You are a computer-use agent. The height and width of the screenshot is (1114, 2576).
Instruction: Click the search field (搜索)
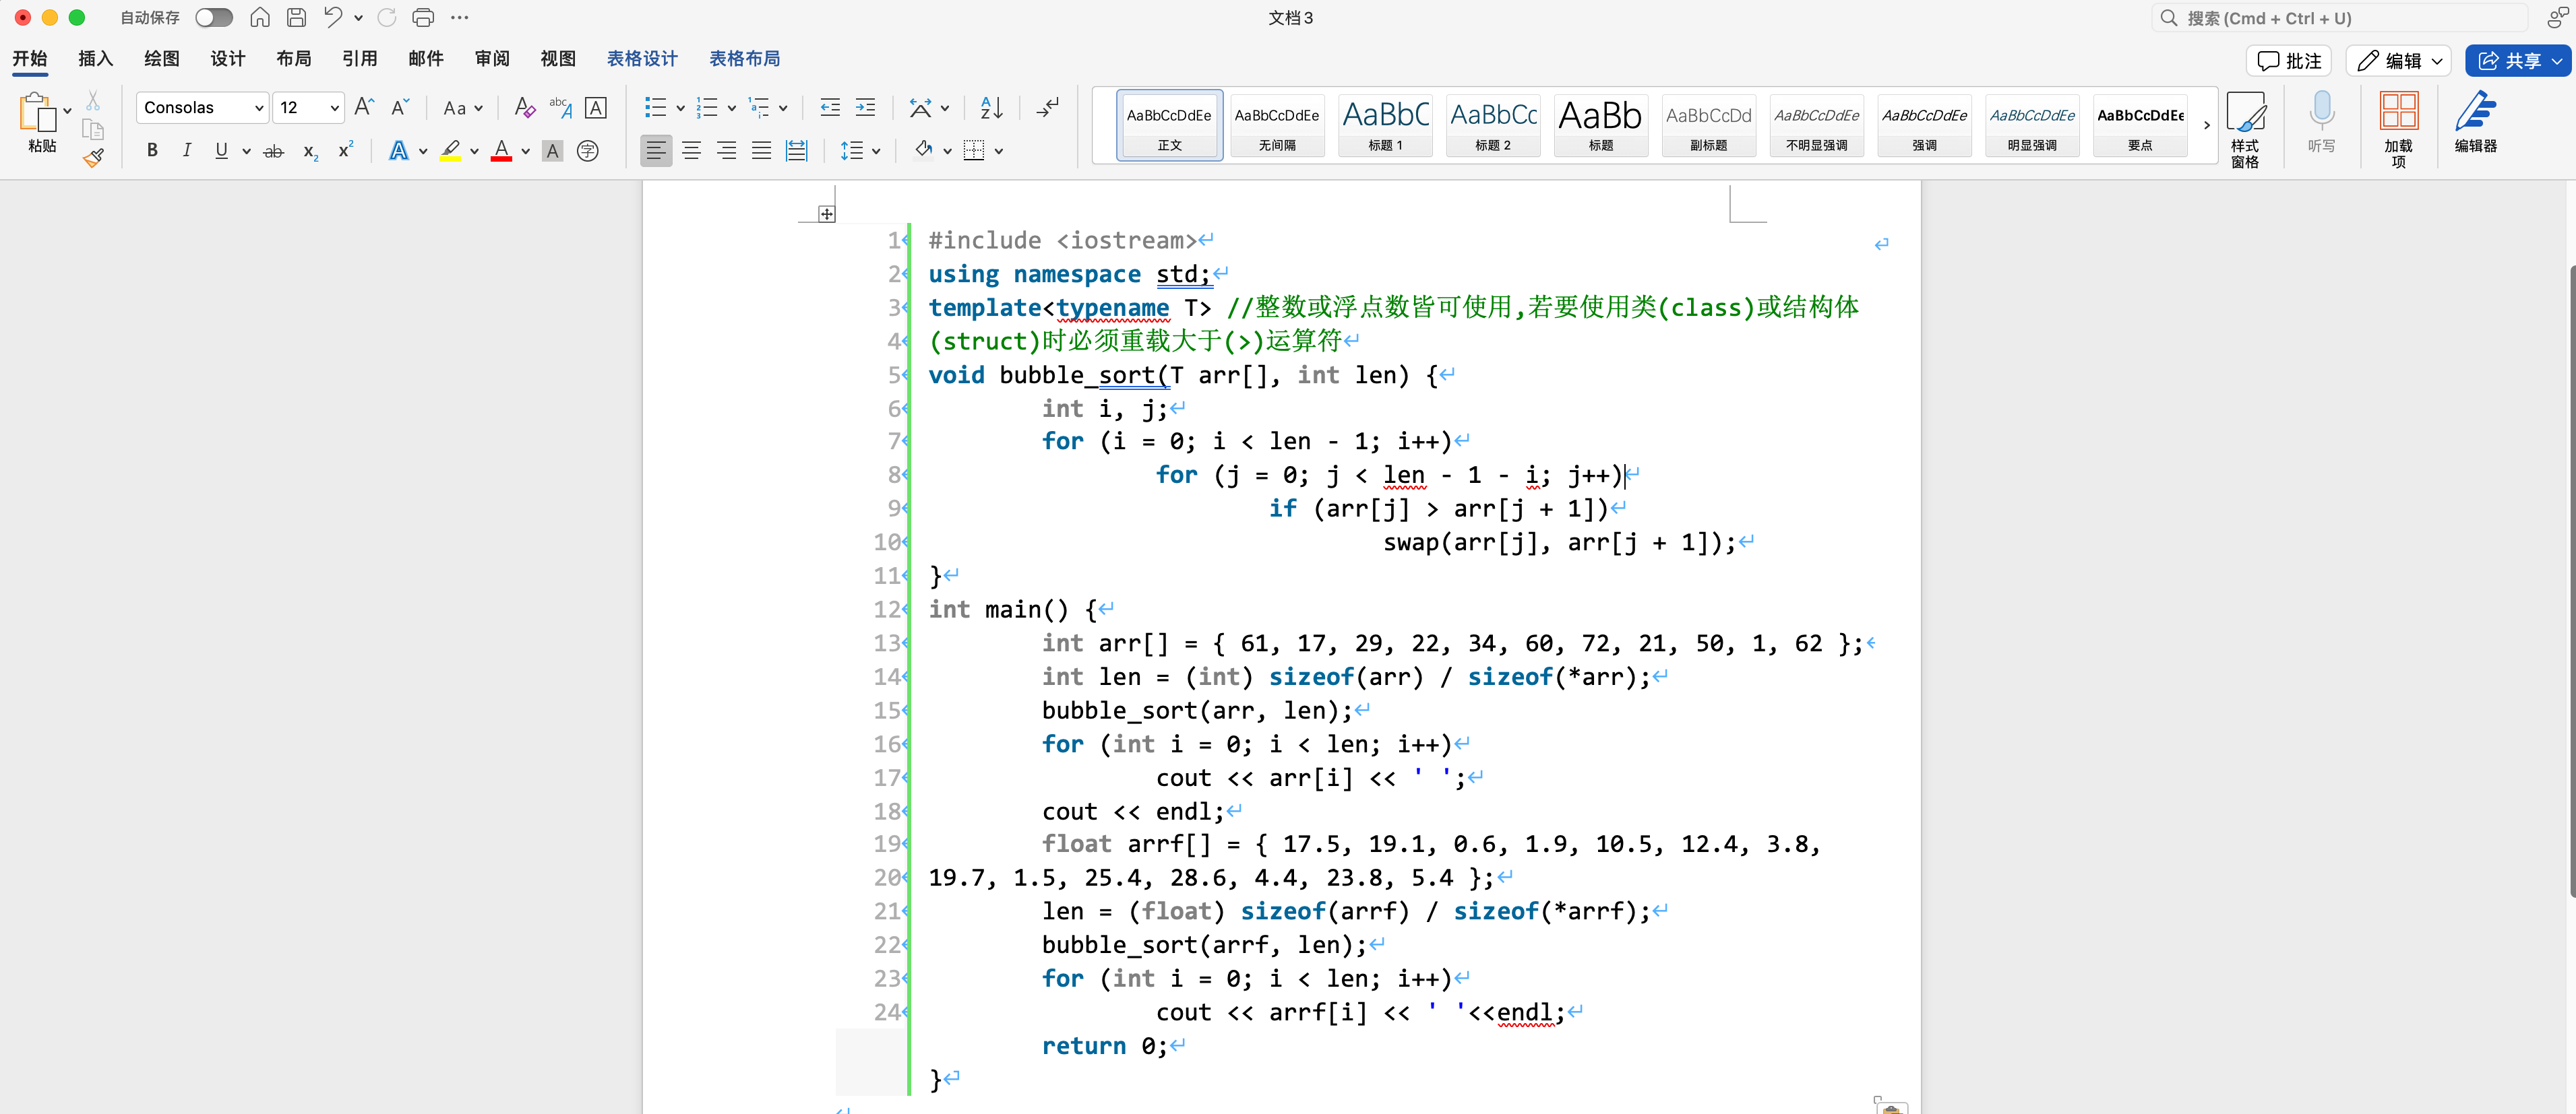coord(2339,18)
